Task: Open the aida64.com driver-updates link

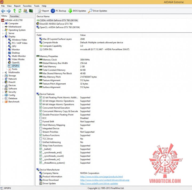Action: pos(99,183)
